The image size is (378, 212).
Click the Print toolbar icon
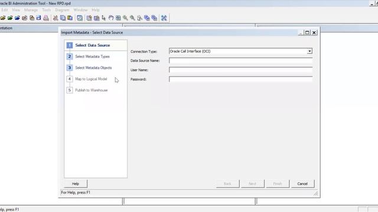click(x=46, y=18)
